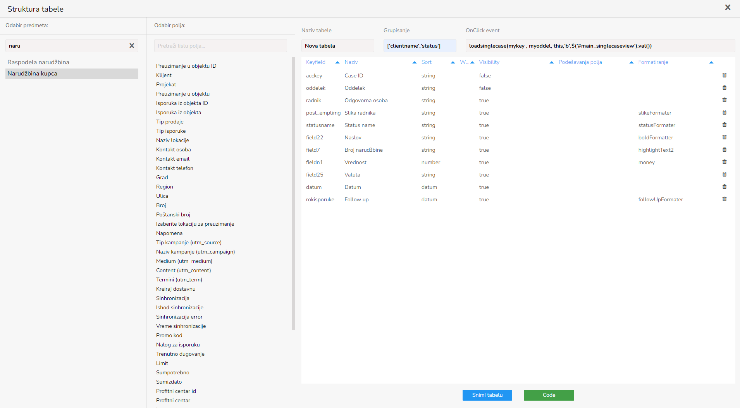Click visibility false in oddelek row
This screenshot has width=740, height=408.
[x=485, y=88]
